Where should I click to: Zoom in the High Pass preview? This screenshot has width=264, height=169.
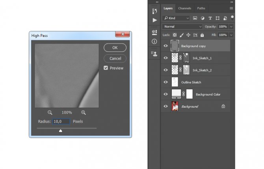coord(84,112)
